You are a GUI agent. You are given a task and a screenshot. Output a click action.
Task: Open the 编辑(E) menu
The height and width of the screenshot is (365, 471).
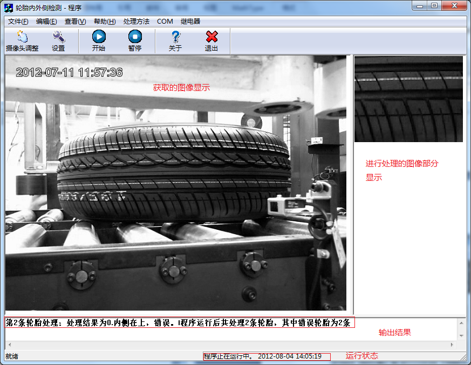click(46, 22)
